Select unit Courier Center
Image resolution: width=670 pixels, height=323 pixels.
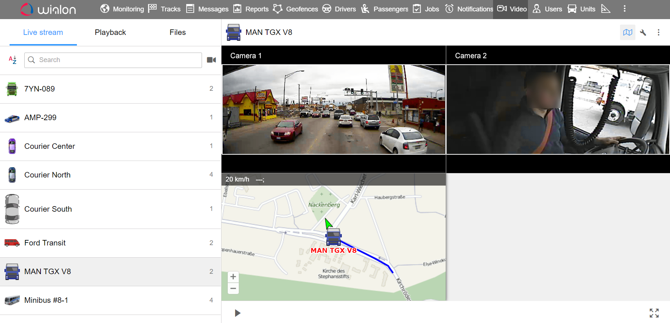(110, 146)
